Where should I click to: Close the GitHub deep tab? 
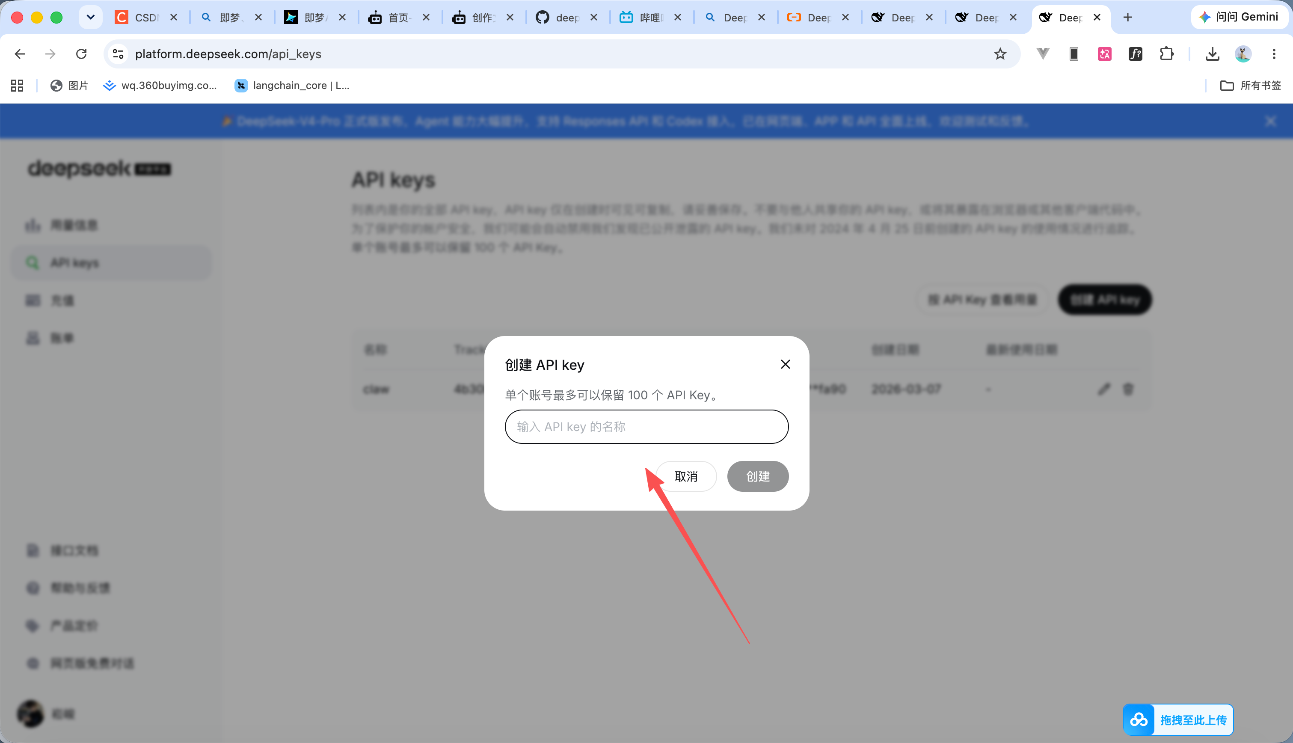coord(594,18)
